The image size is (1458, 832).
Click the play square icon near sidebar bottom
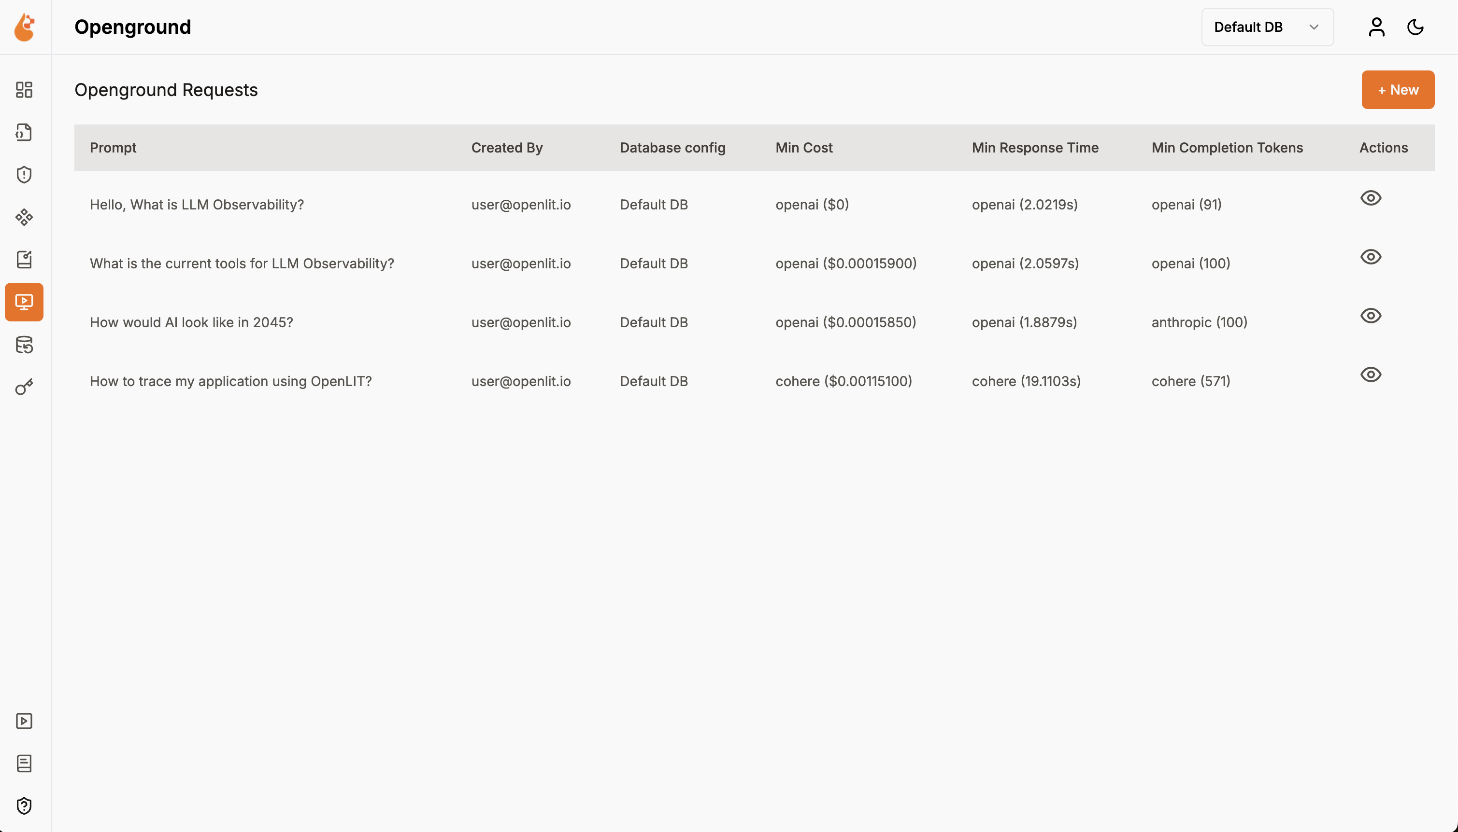pyautogui.click(x=24, y=721)
